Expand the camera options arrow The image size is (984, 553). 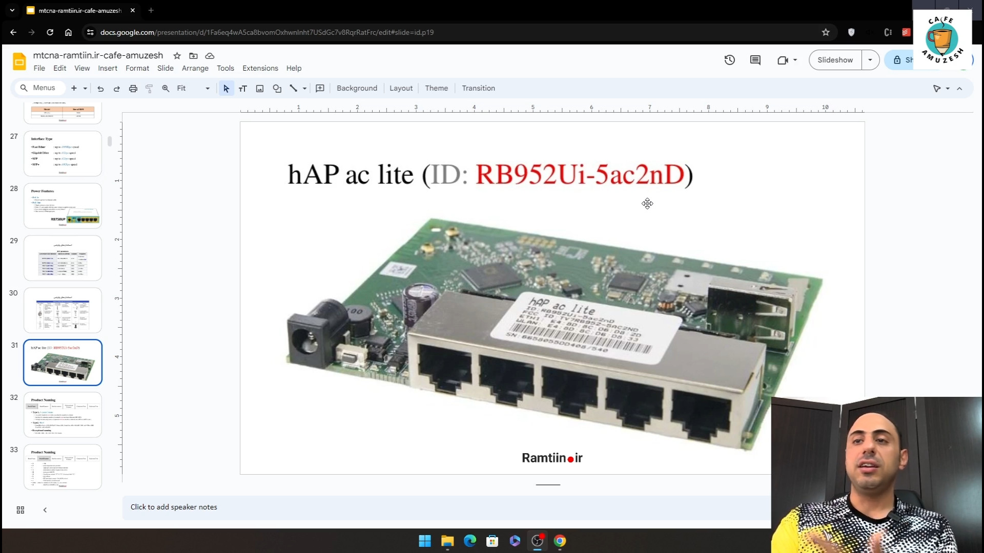point(795,60)
